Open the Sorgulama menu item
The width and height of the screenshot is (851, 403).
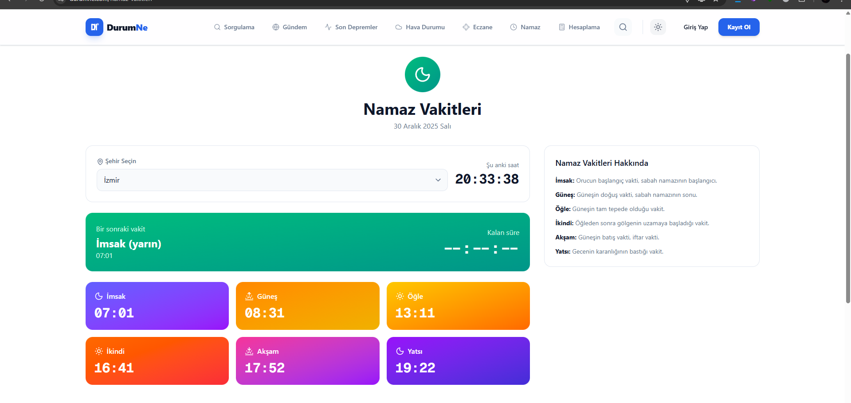(234, 27)
